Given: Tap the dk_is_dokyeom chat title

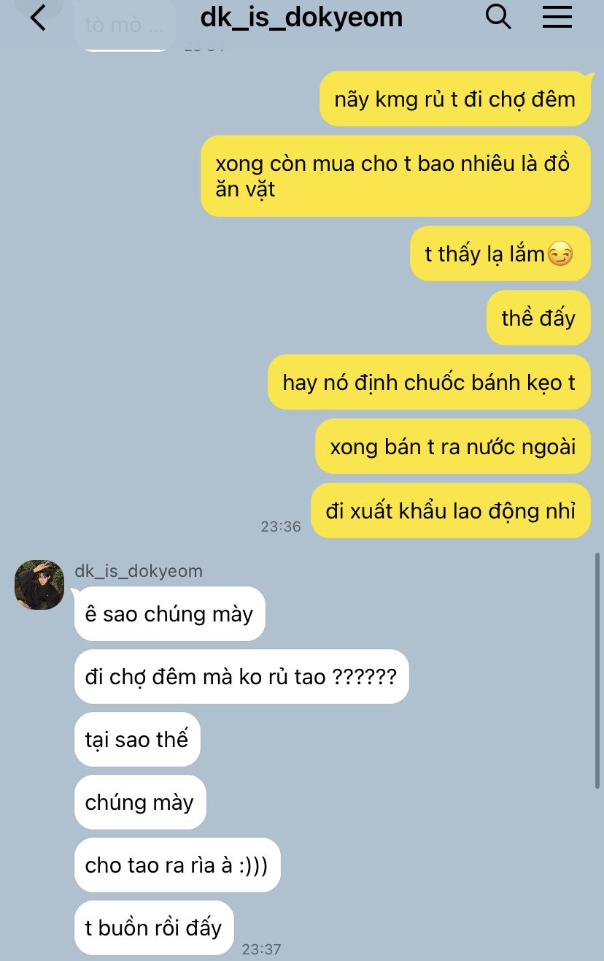Looking at the screenshot, I should point(301,17).
